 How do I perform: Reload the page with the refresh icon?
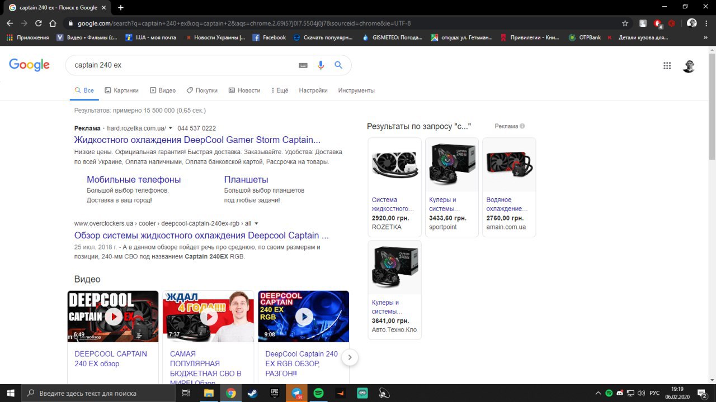click(39, 23)
